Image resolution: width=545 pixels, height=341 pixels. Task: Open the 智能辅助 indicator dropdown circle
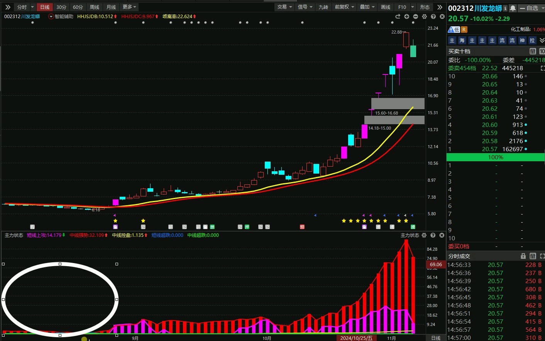51,17
